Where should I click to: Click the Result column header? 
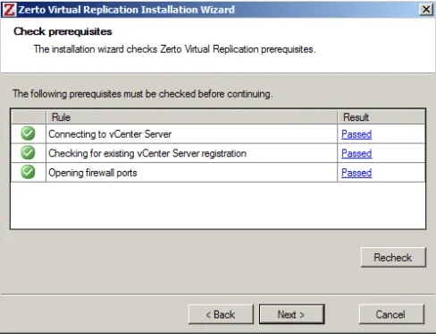[x=381, y=117]
